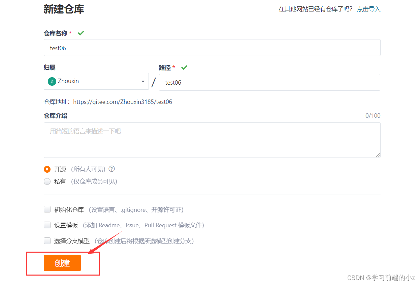Click the green Z avatar icon

pos(52,81)
